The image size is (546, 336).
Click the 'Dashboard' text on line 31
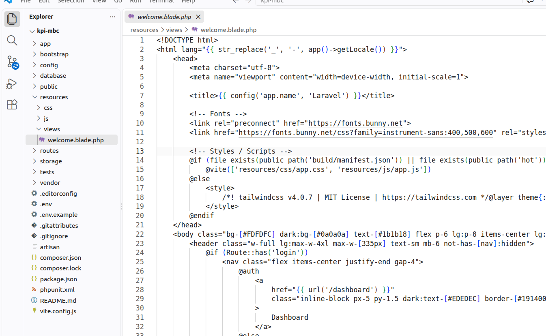click(x=290, y=317)
